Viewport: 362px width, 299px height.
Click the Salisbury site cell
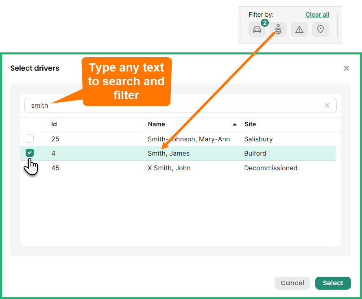[x=258, y=139]
